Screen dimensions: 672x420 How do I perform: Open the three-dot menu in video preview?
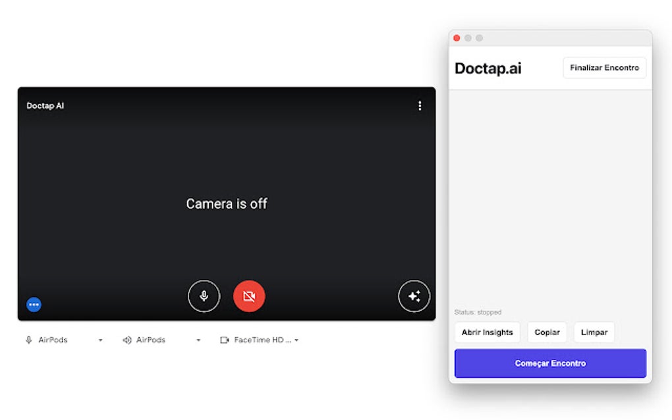pyautogui.click(x=420, y=106)
